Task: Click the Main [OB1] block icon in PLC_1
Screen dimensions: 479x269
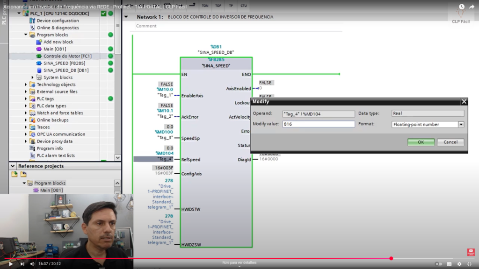Action: tap(39, 49)
